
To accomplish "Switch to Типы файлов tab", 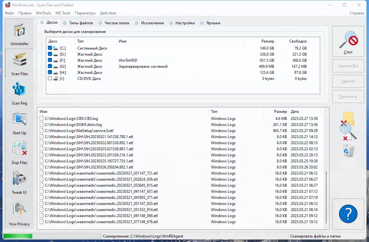I will [x=78, y=23].
